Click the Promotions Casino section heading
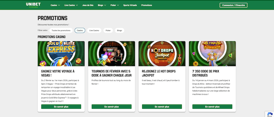Viewport: 274px width, 117px height. pyautogui.click(x=52, y=37)
